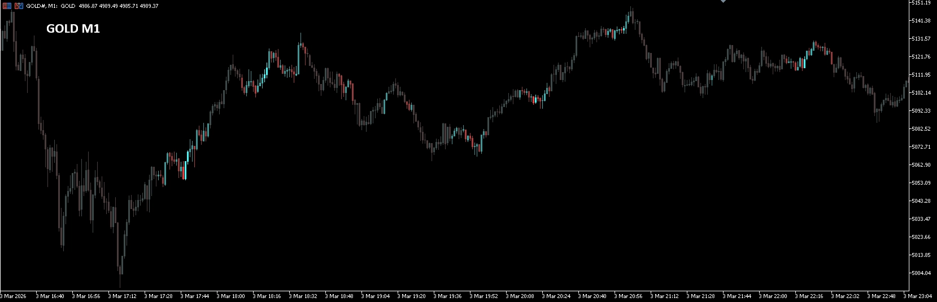Screen dimensions: 937x302
Task: Click the open price value 4986.87
Action: 88,6
